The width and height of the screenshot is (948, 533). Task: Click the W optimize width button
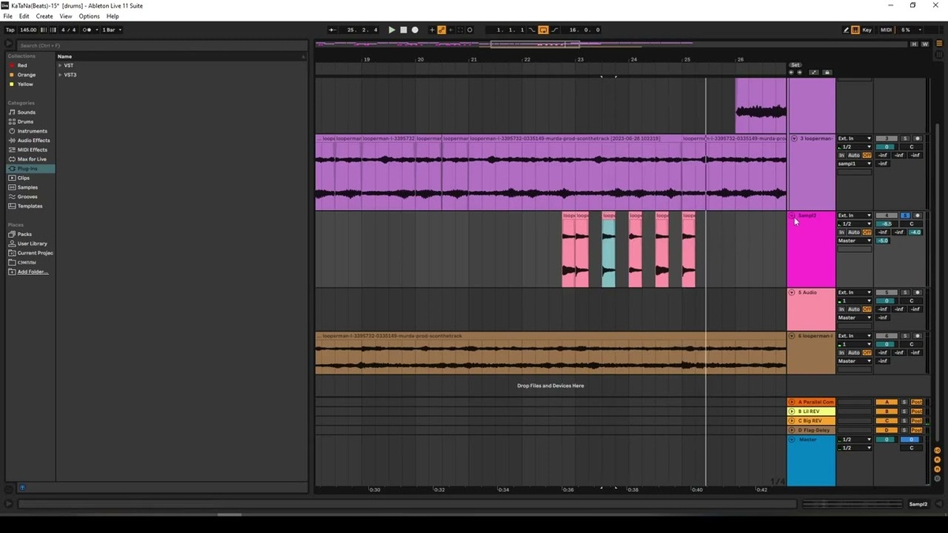pos(925,44)
